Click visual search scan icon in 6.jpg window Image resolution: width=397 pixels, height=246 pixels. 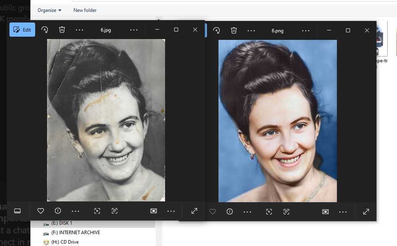click(x=97, y=211)
